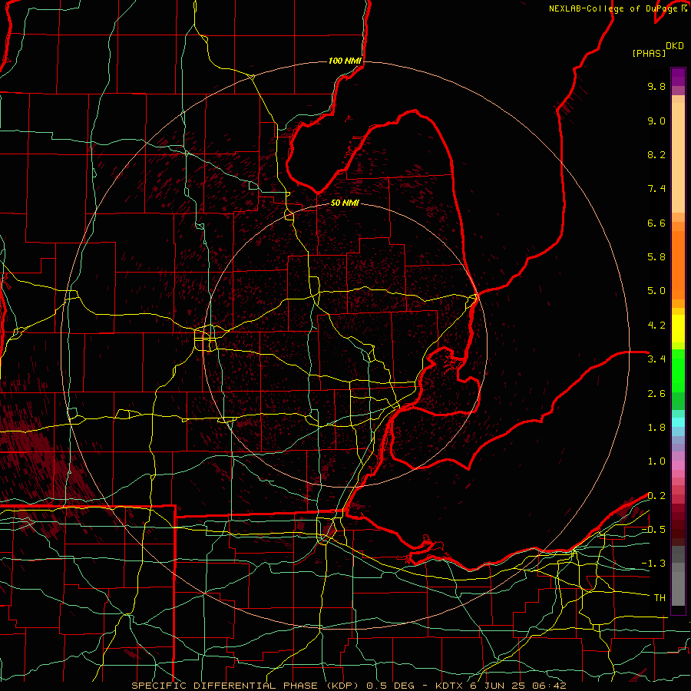Select the -1.3 scale value
Viewport: 691px width, 691px height.
[653, 564]
